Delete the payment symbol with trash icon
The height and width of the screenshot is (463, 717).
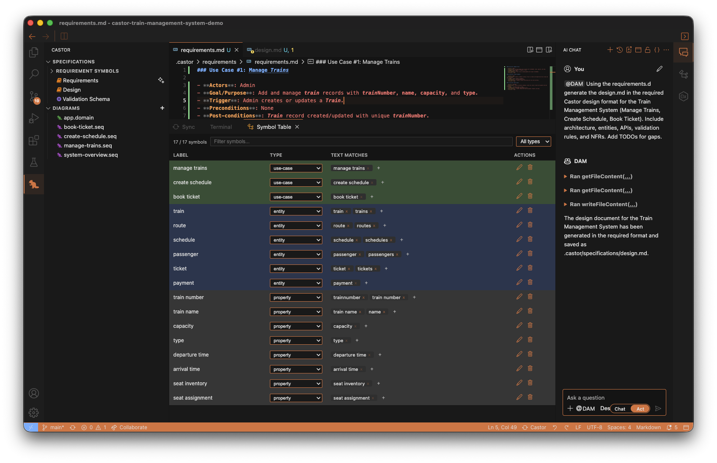coord(530,283)
